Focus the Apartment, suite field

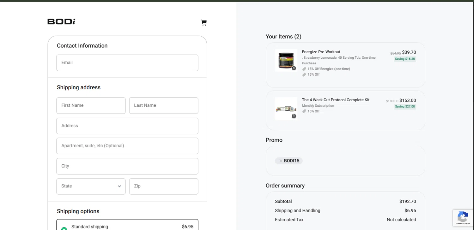point(127,146)
